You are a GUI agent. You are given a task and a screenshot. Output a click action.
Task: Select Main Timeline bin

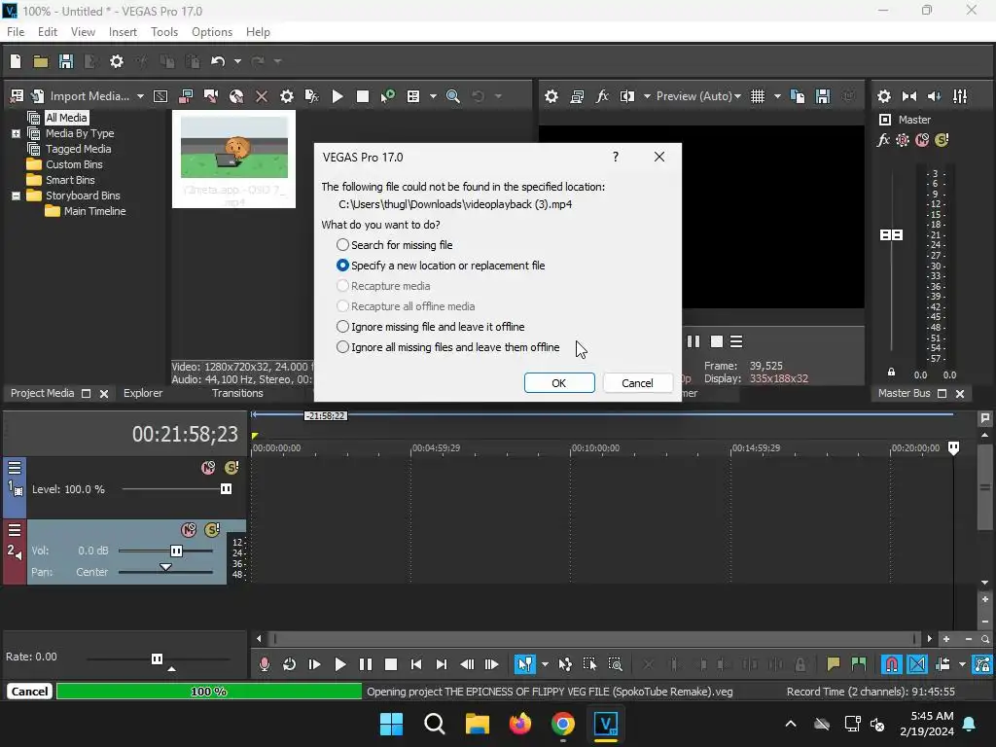94,211
